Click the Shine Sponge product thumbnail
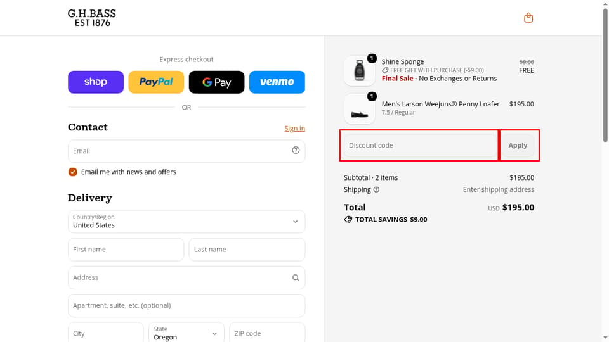609x342 pixels. [360, 70]
